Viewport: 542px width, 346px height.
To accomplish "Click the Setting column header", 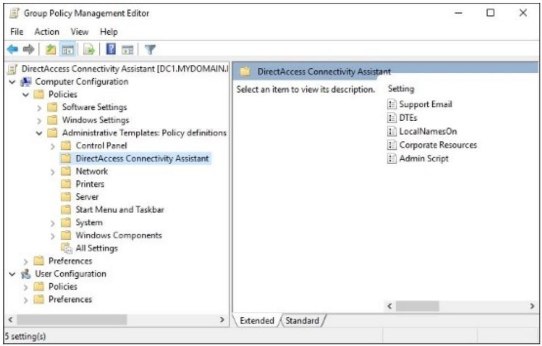I will pos(401,89).
